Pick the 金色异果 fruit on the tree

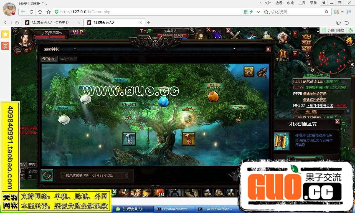click(188, 119)
